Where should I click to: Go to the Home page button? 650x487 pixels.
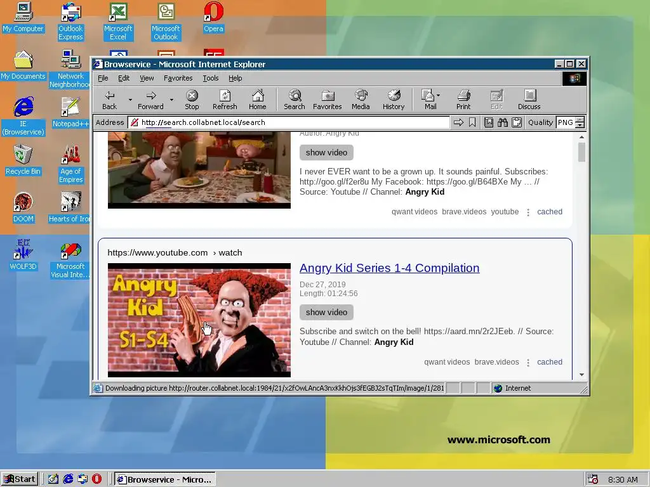tap(258, 100)
